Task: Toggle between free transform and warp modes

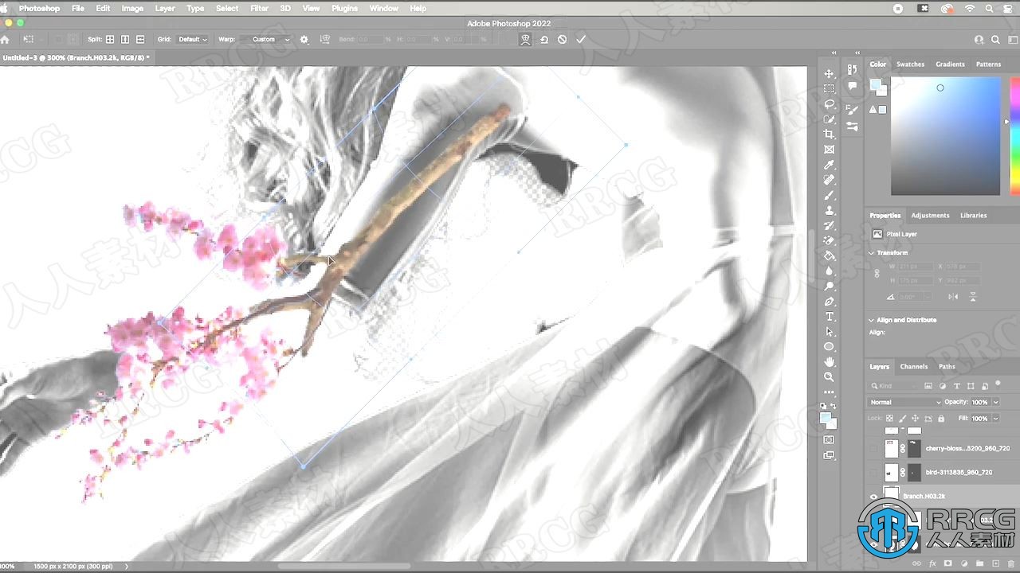Action: coord(526,39)
